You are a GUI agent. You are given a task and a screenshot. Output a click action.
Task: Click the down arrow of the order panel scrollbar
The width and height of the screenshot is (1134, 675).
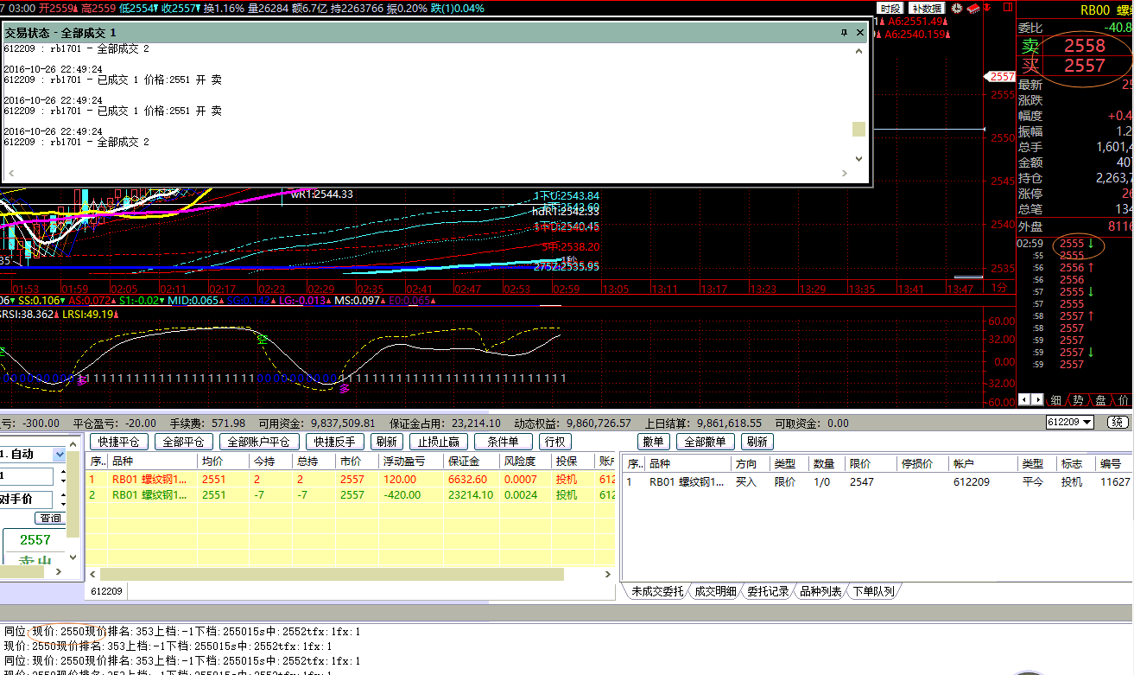point(74,559)
